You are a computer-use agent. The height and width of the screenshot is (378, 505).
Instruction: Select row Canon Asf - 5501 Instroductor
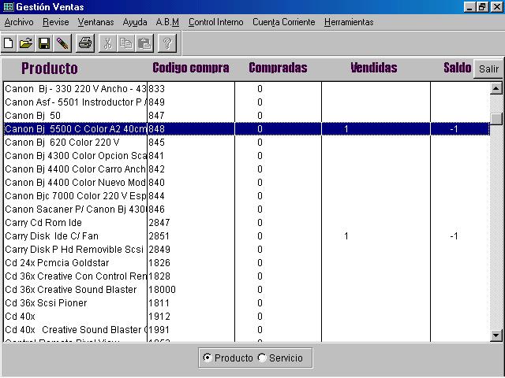tap(246, 102)
